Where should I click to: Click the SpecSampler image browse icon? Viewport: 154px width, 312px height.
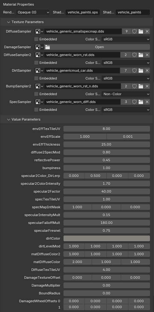(x=39, y=102)
